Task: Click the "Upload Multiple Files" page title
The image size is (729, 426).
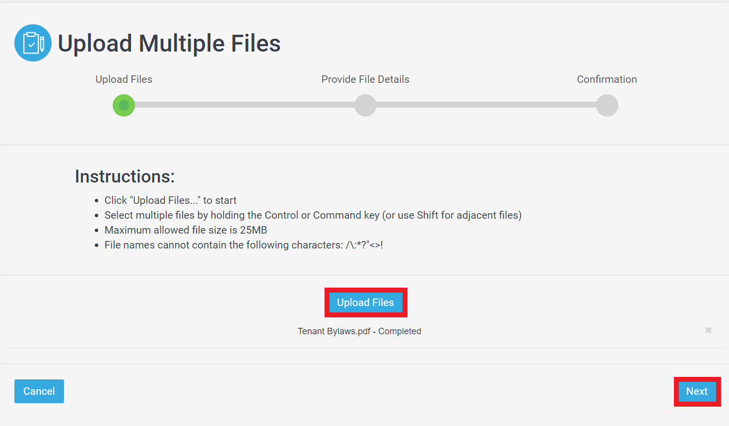Action: [169, 43]
